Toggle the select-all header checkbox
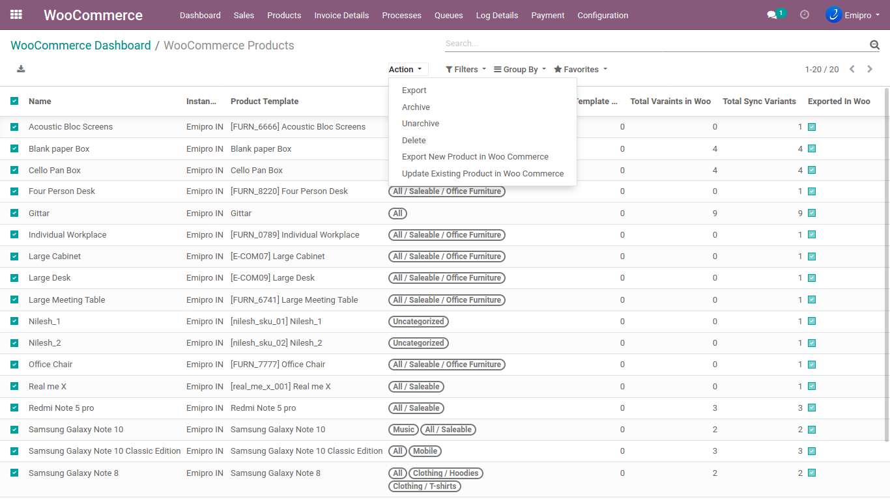The image size is (890, 500). tap(14, 101)
